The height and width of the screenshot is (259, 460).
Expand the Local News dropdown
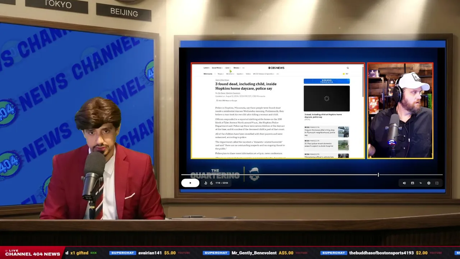[217, 68]
